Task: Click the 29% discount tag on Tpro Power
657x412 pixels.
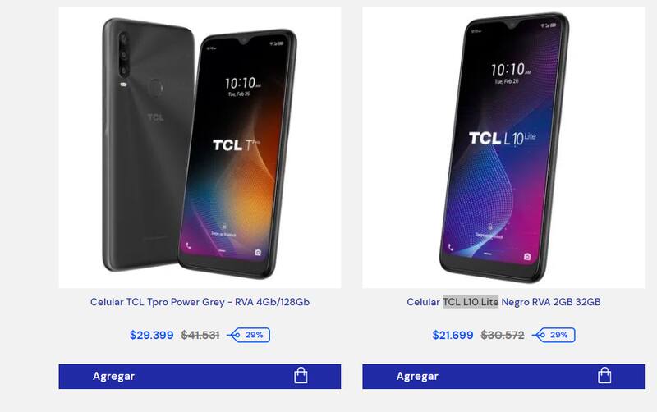Action: pyautogui.click(x=249, y=335)
